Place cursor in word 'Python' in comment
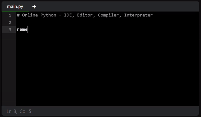This screenshot has height=117, width=201. (48, 15)
